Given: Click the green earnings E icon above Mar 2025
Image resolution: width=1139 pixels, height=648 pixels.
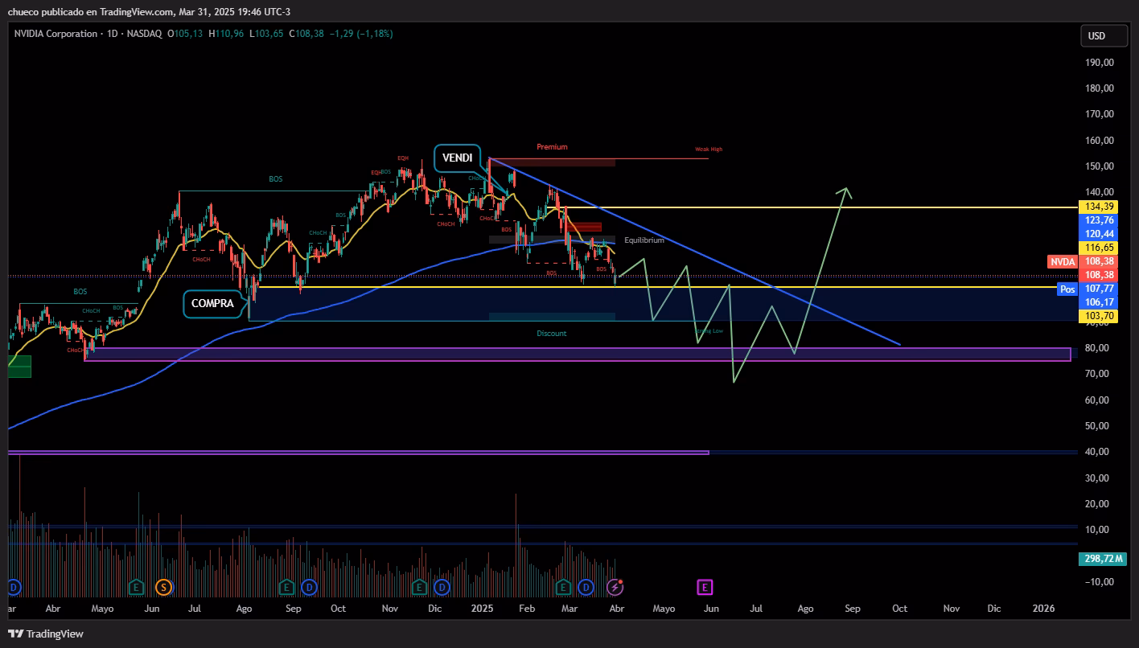Looking at the screenshot, I should click(564, 587).
